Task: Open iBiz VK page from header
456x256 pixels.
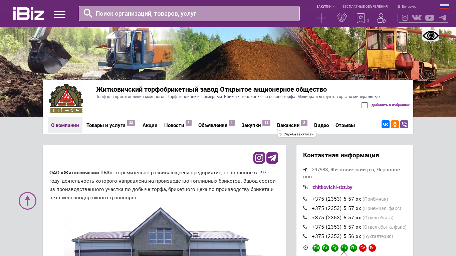Action: (x=417, y=18)
